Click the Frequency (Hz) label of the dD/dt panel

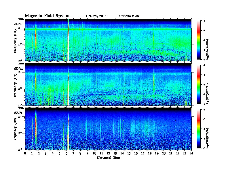pos(15,85)
